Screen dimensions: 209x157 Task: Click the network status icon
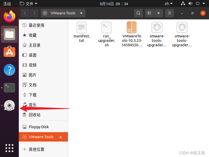pyautogui.click(x=183, y=3)
